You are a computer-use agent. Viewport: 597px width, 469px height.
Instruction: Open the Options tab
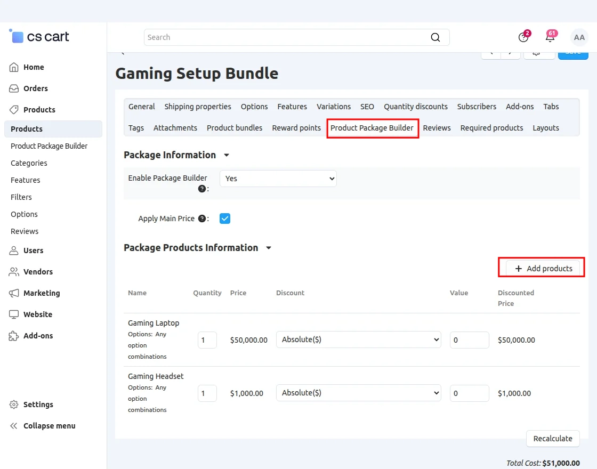click(254, 107)
